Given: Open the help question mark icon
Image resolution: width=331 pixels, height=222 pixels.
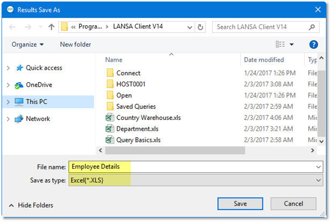Looking at the screenshot, I should click(x=313, y=45).
